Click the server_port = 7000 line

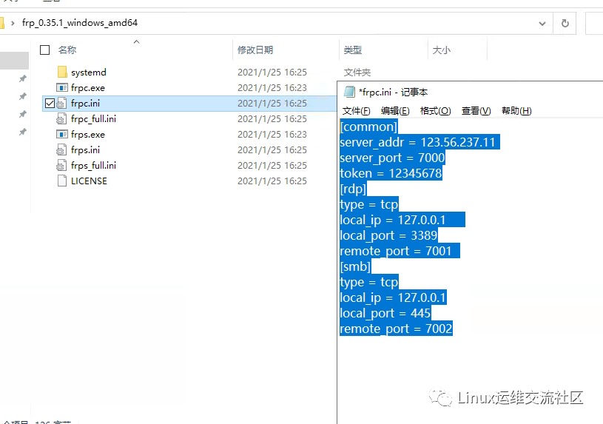tap(392, 158)
